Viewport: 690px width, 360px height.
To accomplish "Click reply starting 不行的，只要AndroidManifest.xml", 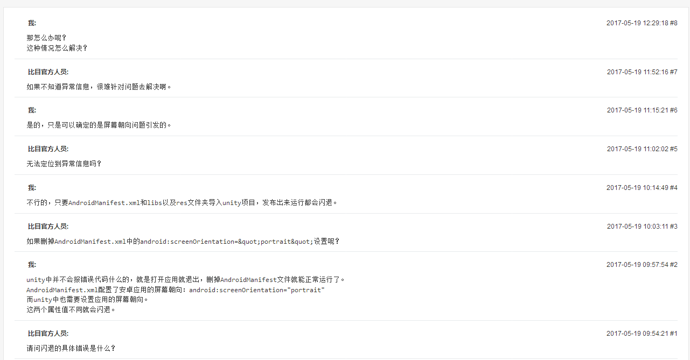I will pyautogui.click(x=182, y=203).
